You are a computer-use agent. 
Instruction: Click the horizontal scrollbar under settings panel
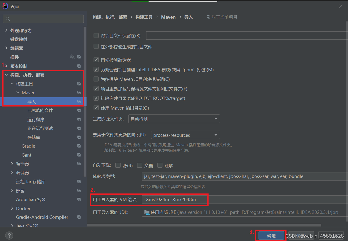click(204, 225)
